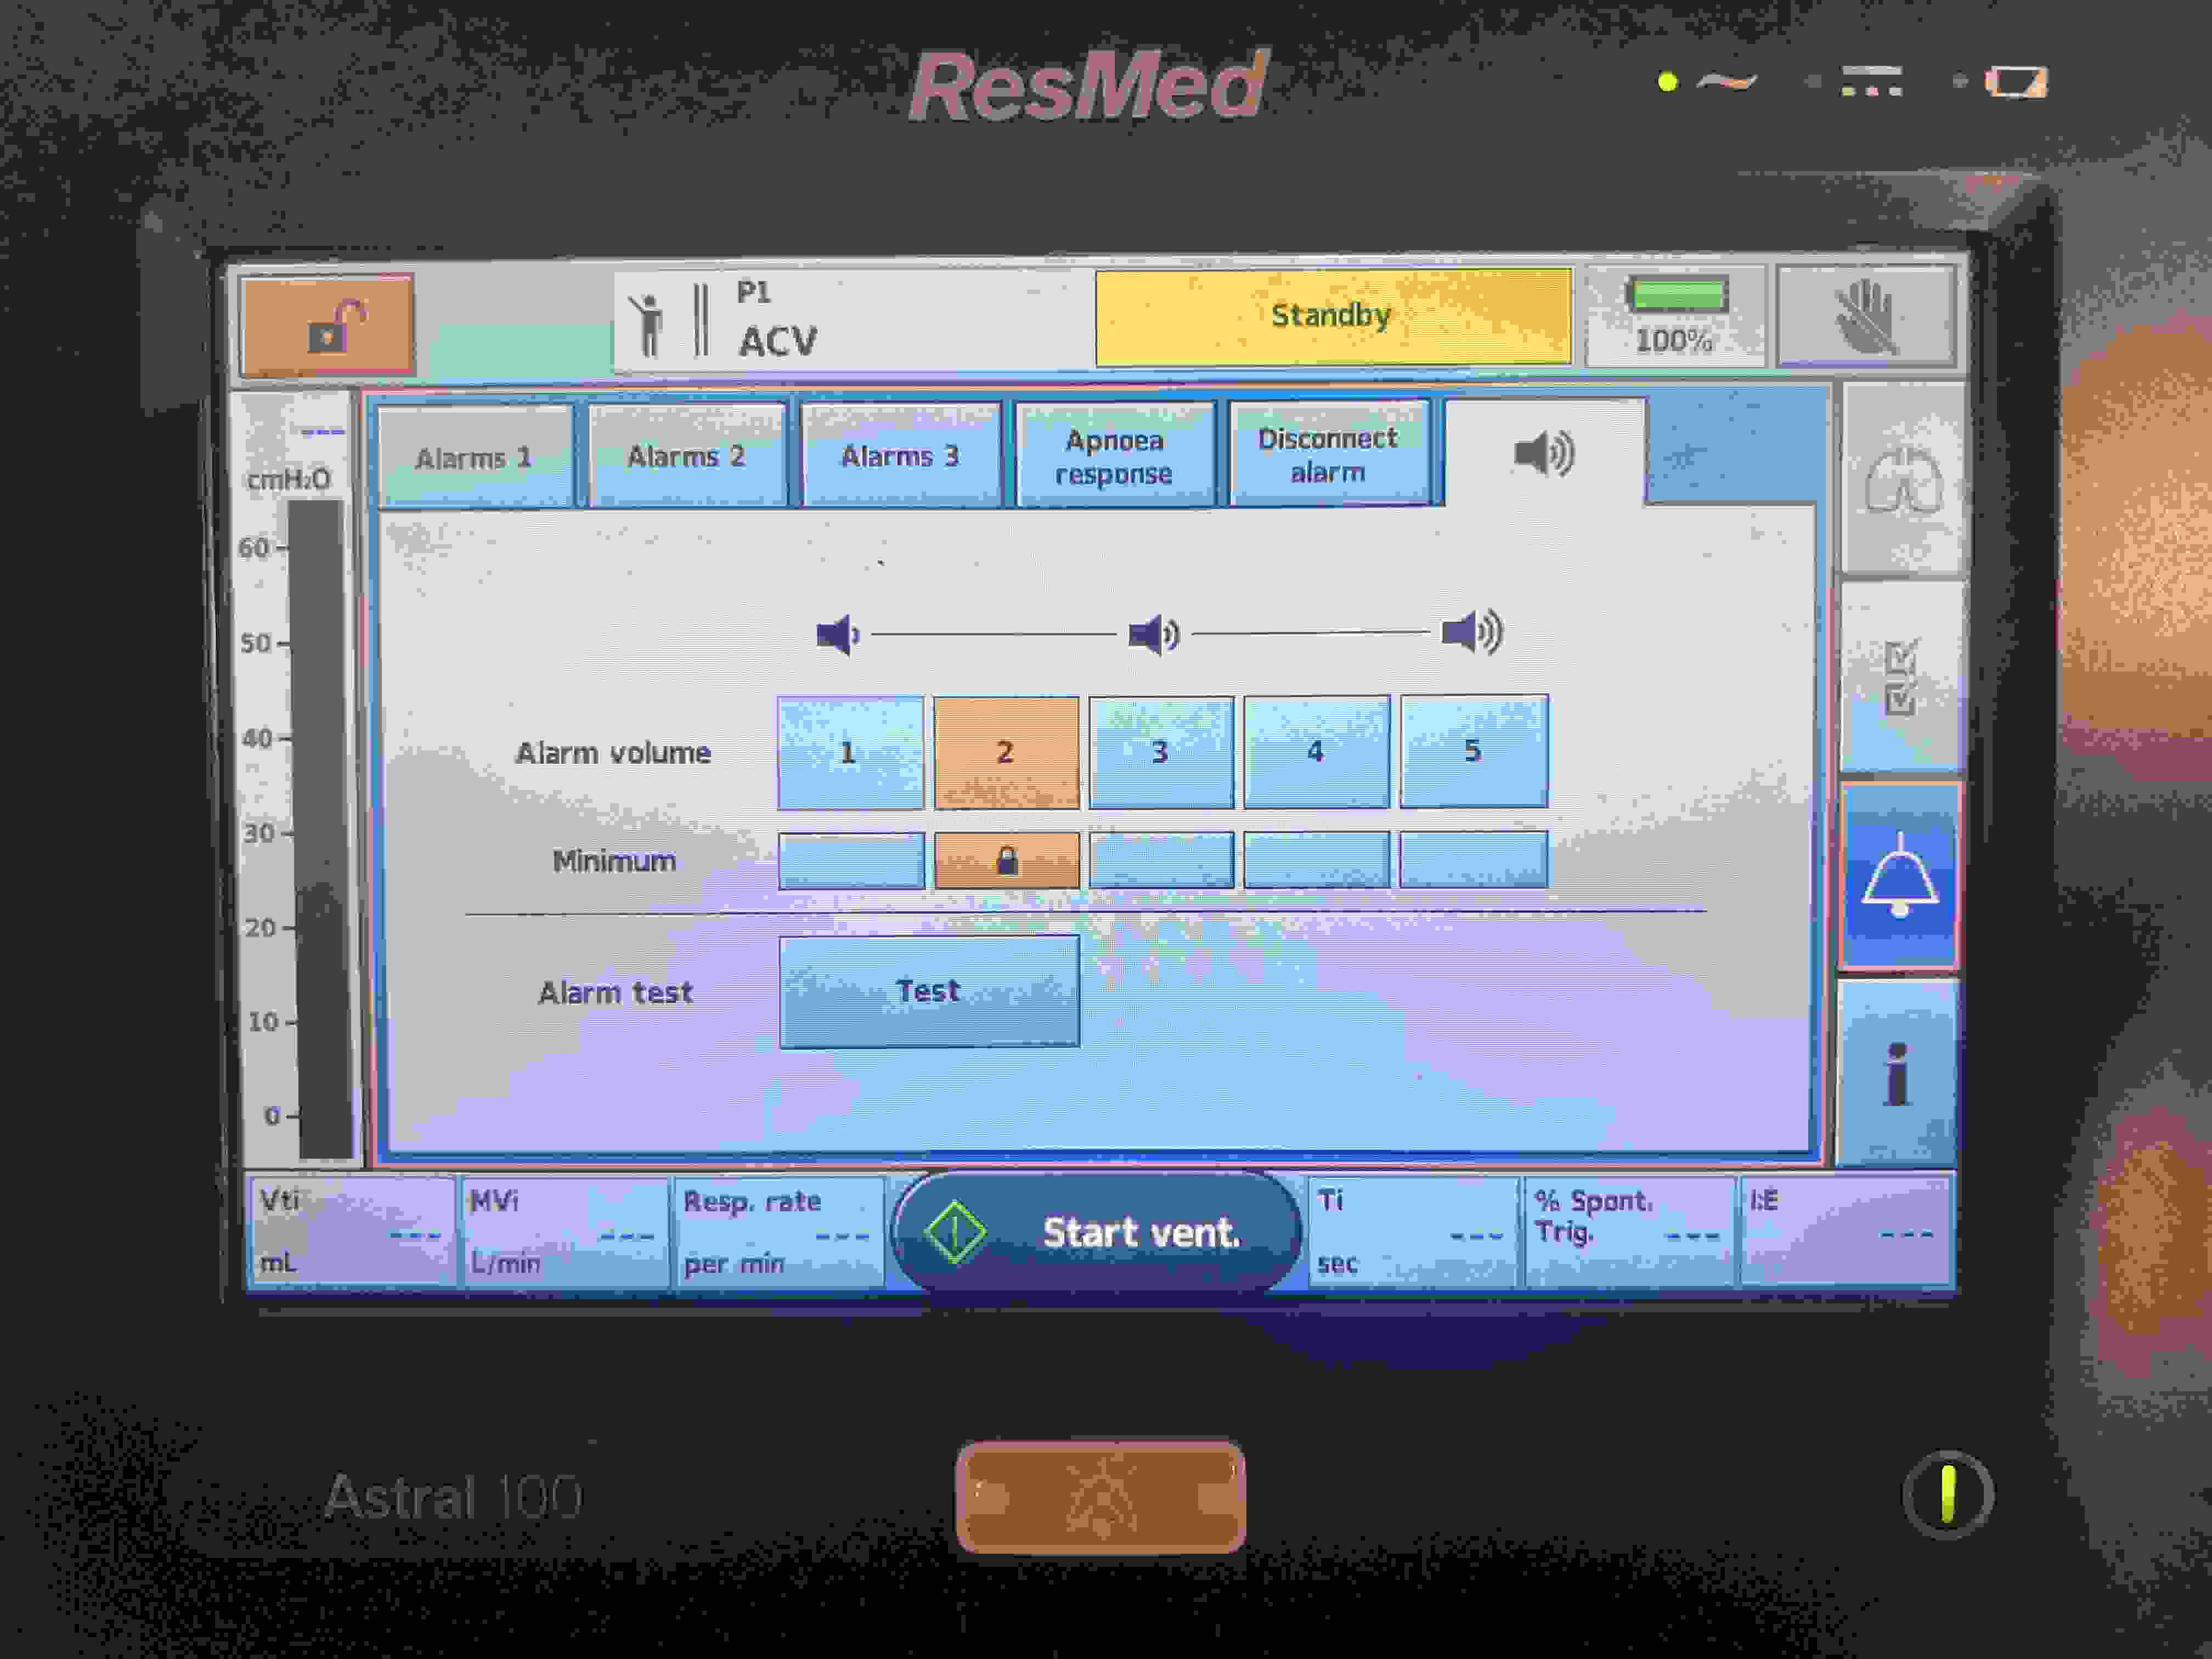Set alarm volume to level 1
This screenshot has width=2212, height=1659.
coord(850,752)
